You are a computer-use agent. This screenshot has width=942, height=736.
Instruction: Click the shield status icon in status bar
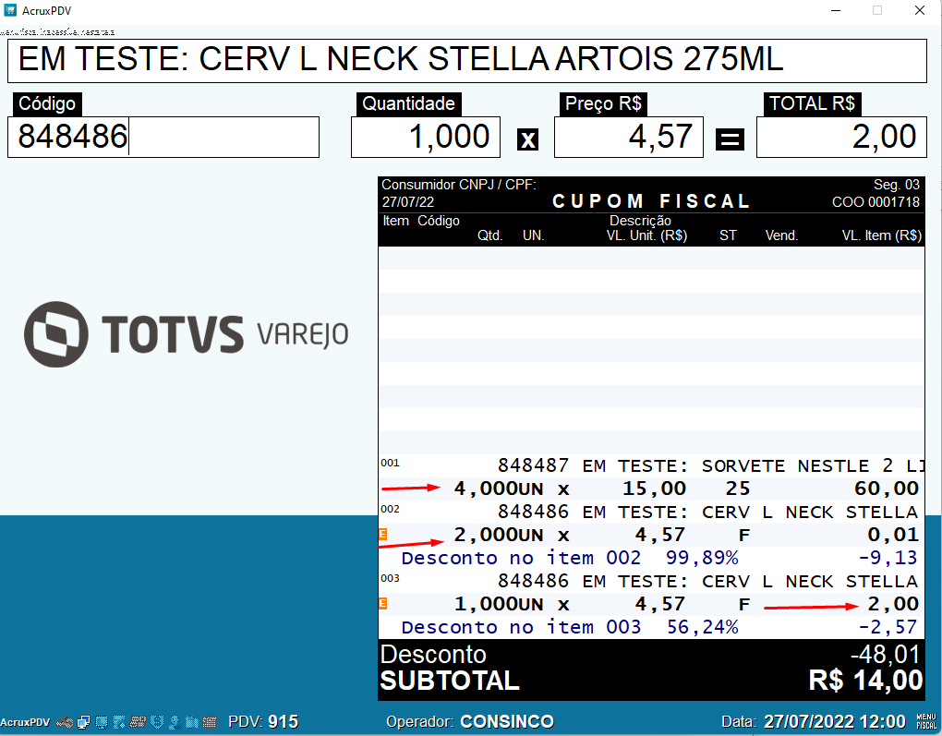[x=157, y=721]
